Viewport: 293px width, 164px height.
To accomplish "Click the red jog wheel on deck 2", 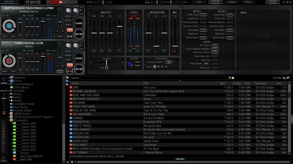I will tap(9, 61).
